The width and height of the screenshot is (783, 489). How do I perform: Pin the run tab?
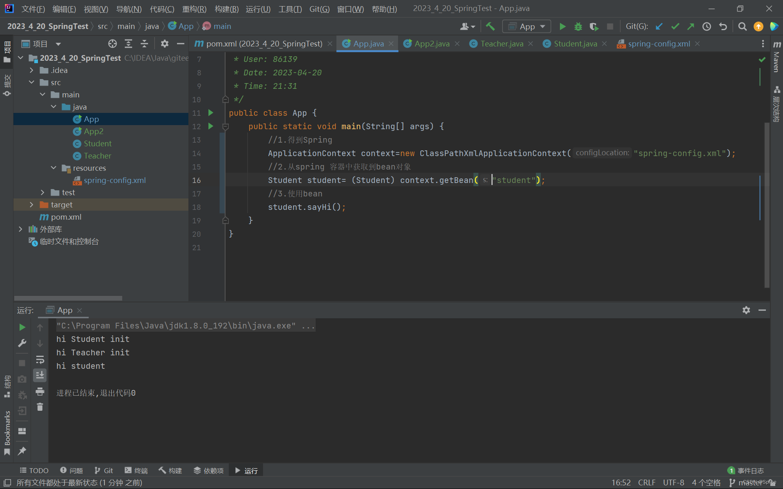22,451
